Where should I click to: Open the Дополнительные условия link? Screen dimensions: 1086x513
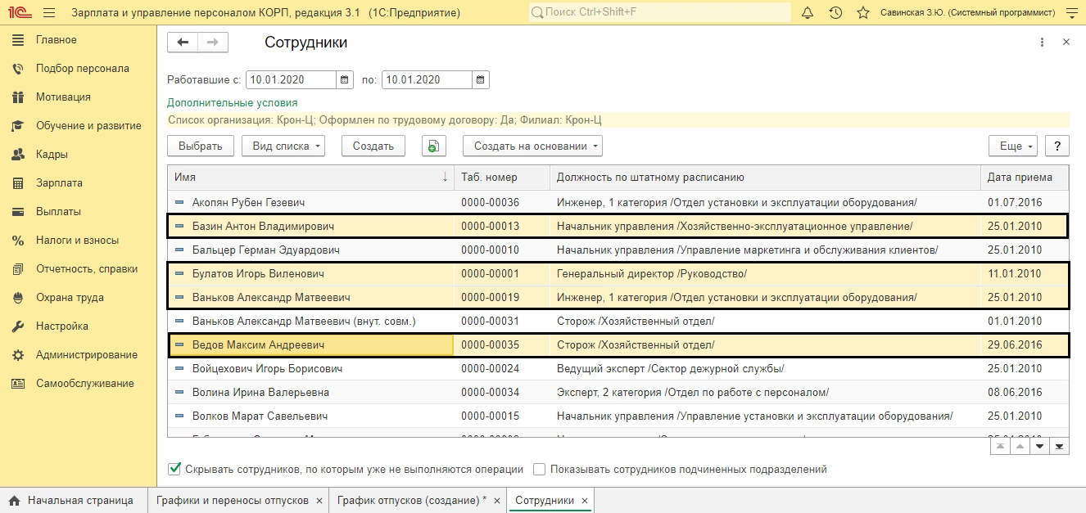(x=232, y=103)
